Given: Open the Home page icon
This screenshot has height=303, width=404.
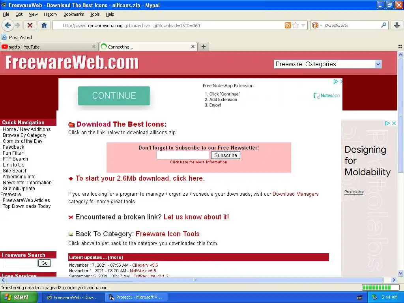Looking at the screenshot, I should click(44, 25).
